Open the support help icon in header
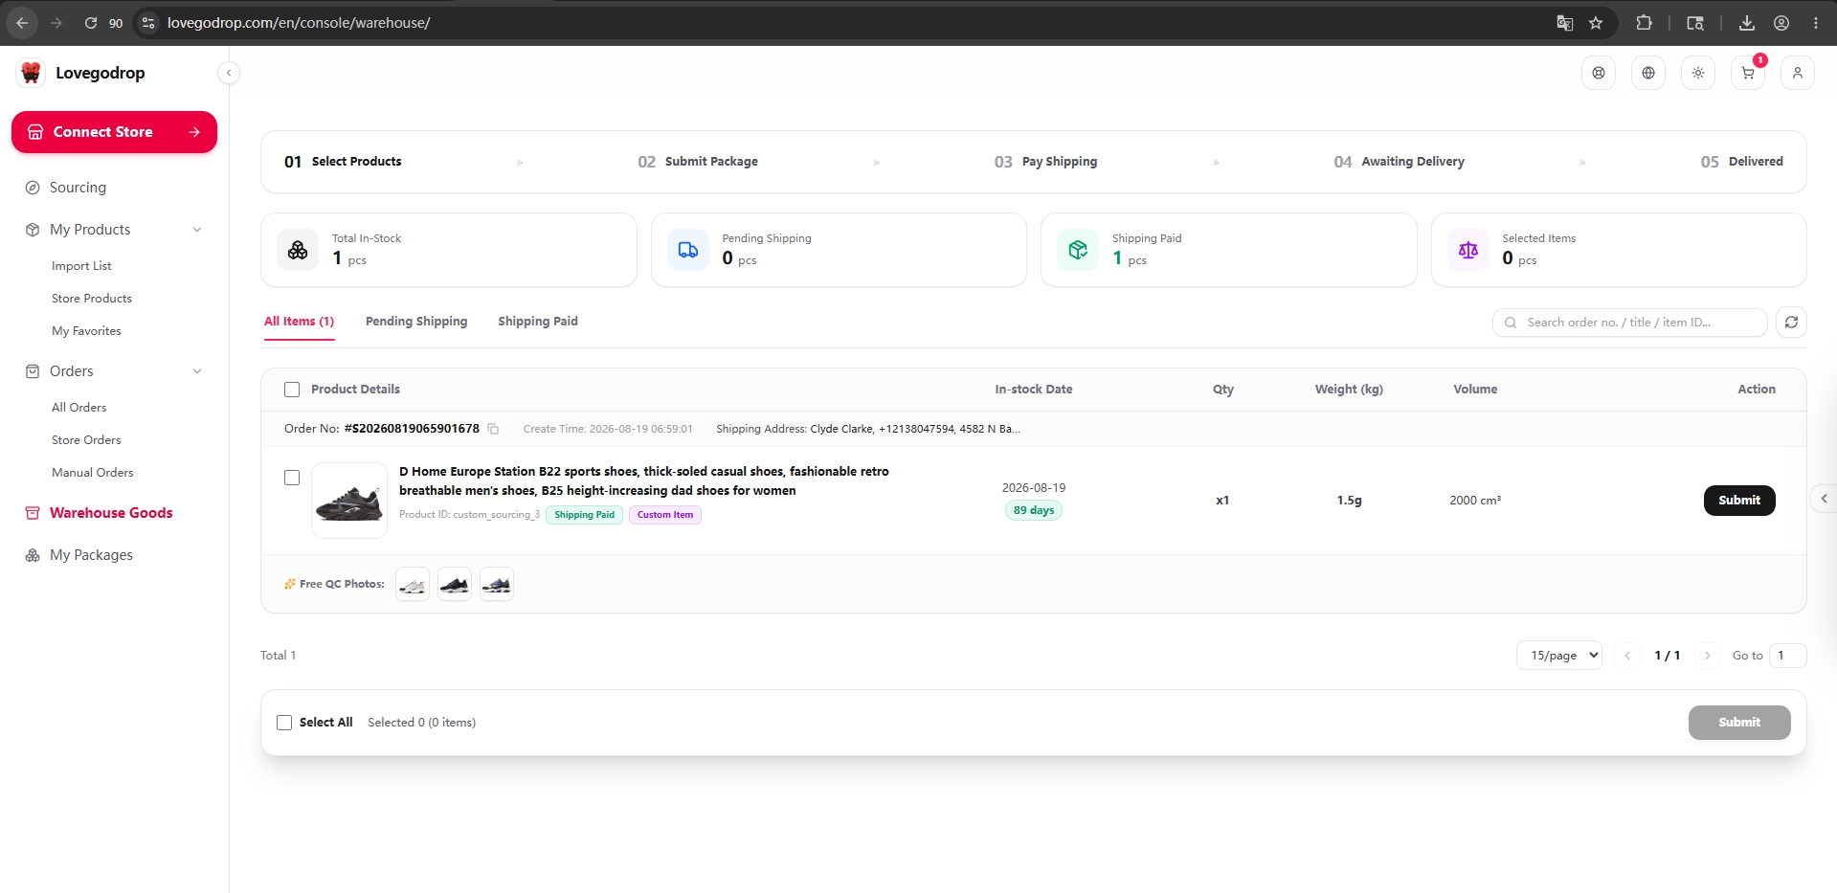Image resolution: width=1837 pixels, height=893 pixels. pyautogui.click(x=1599, y=73)
